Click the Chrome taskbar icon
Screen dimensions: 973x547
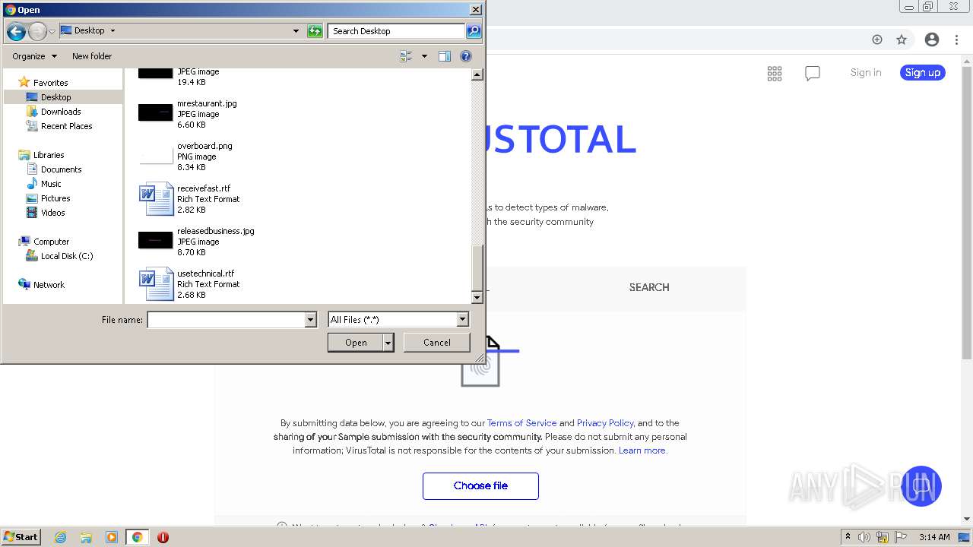[137, 537]
